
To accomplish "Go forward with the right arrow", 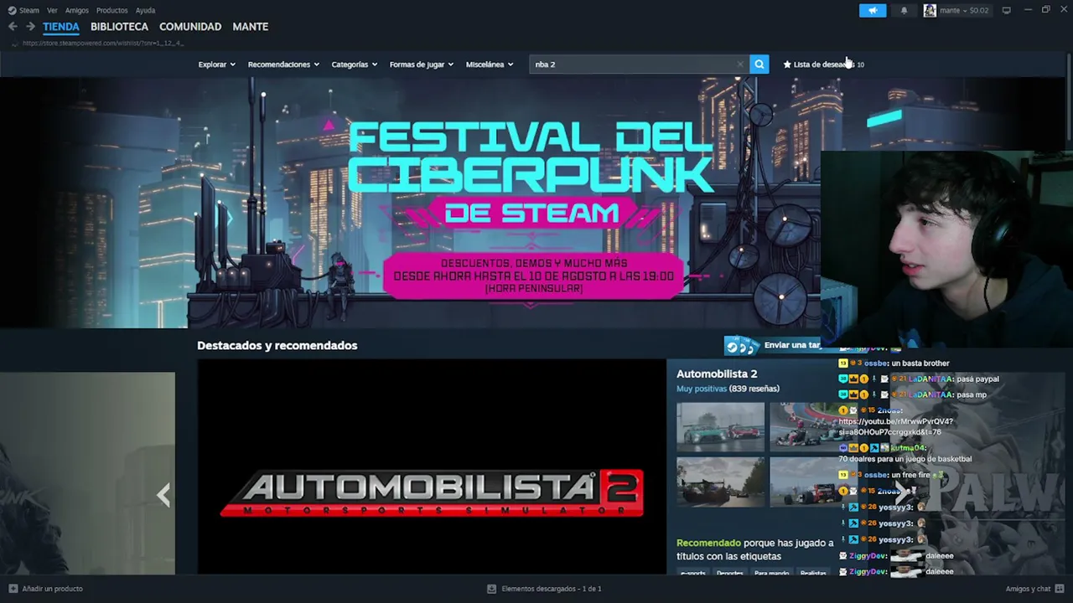I will (x=30, y=27).
